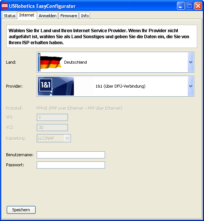204x221 pixels.
Task: Open the Kapselung LLCSNAP dropdown
Action: (54, 138)
